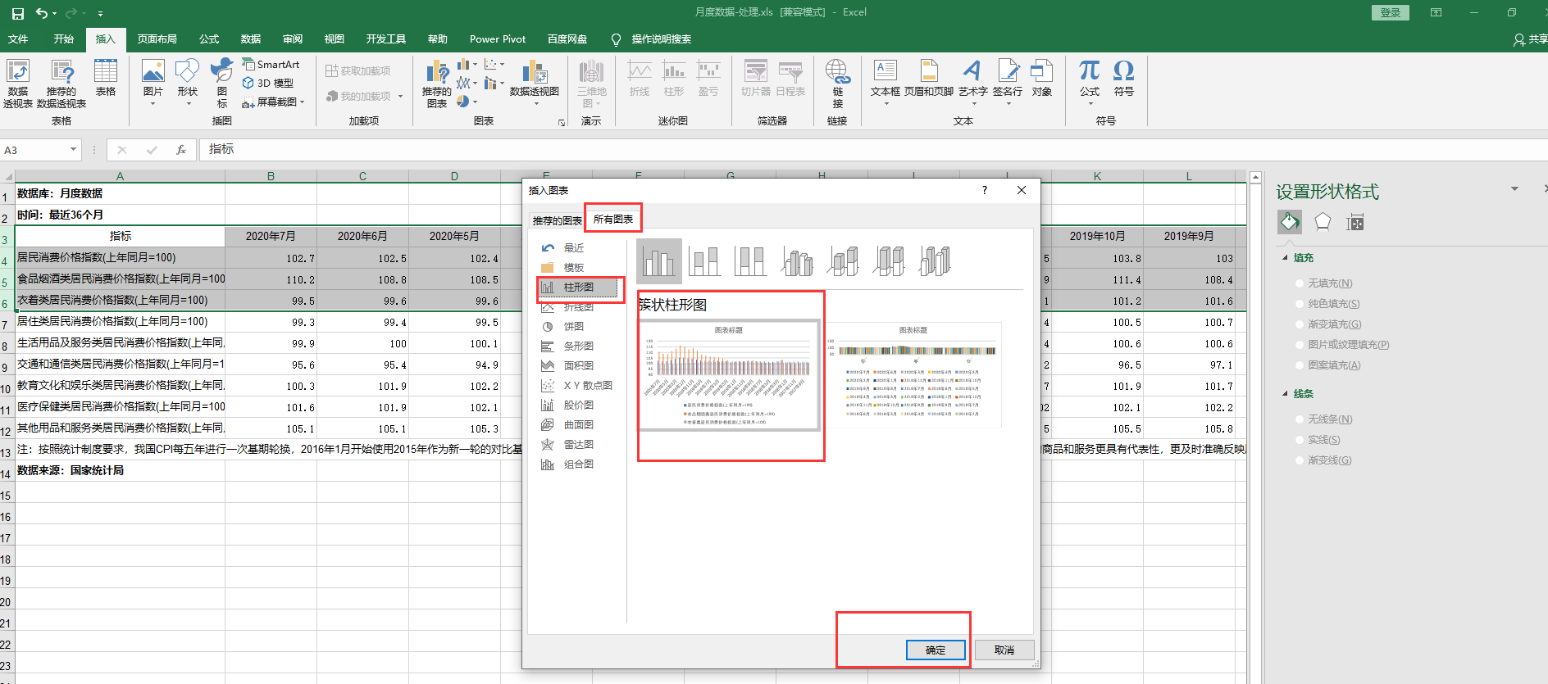This screenshot has width=1548, height=684.
Task: Select 无填充(N) radio option
Action: tap(1323, 283)
